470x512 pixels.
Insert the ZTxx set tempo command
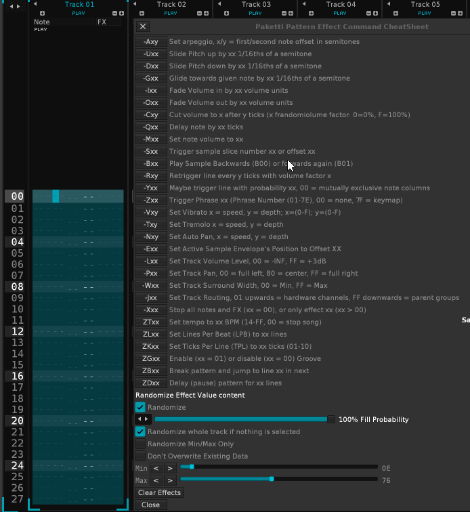point(151,322)
